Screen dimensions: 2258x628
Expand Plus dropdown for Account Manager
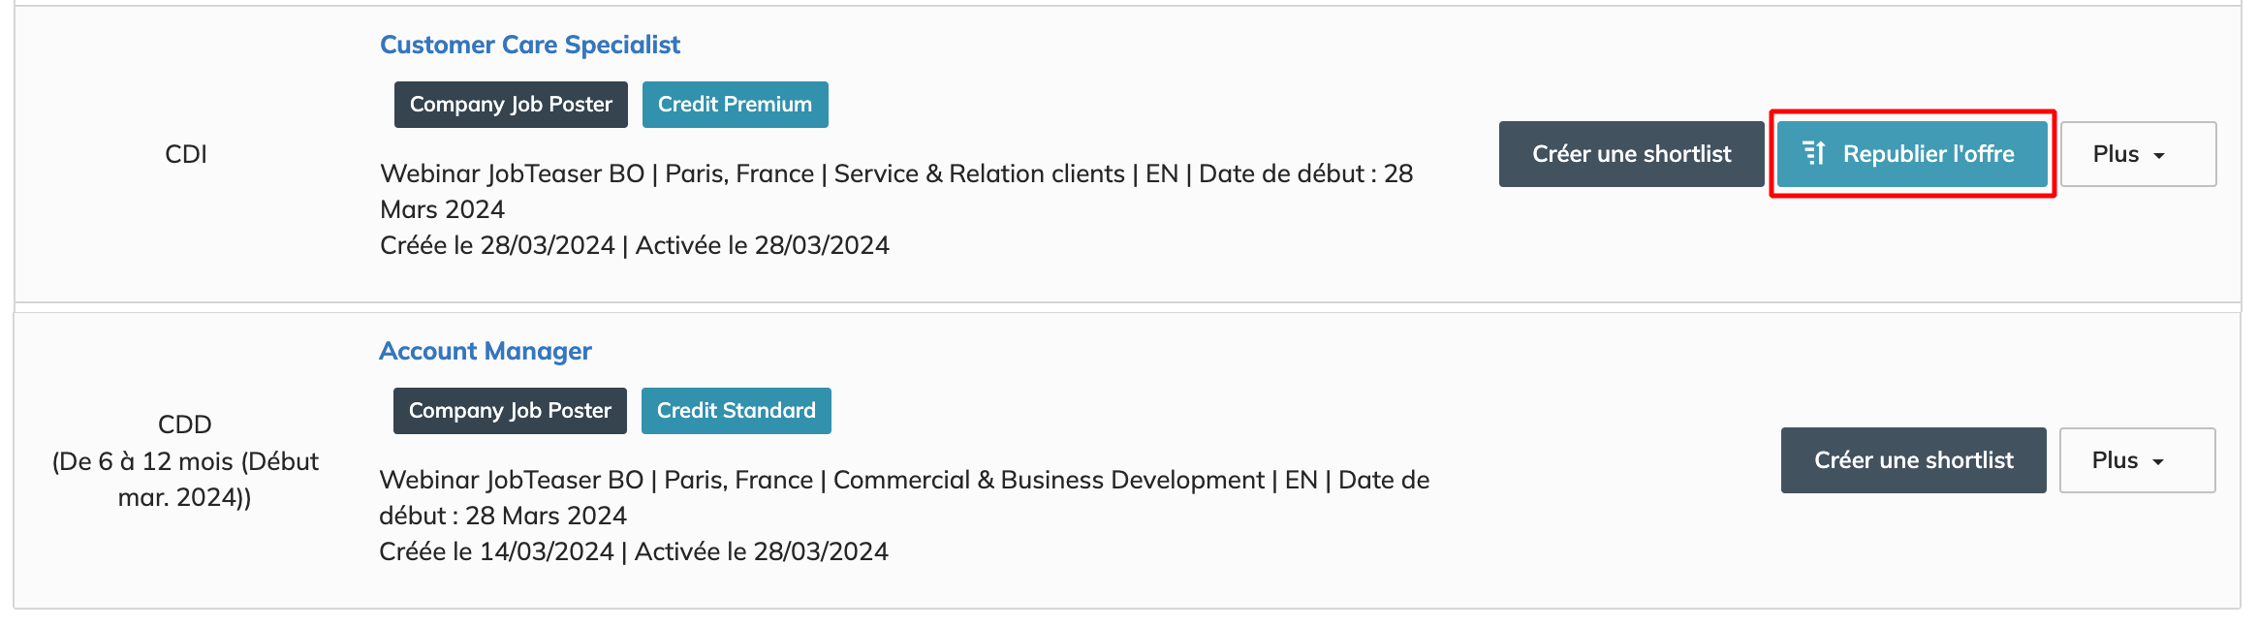coord(2136,460)
